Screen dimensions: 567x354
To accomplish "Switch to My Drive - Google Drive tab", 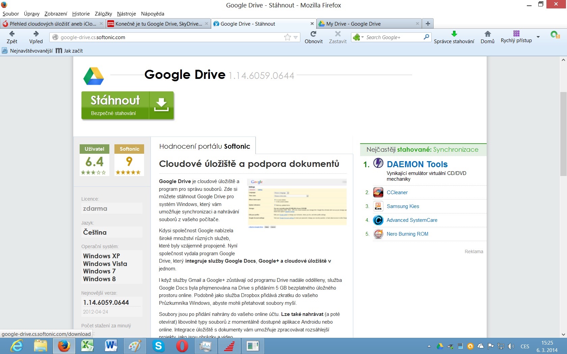I will click(369, 24).
